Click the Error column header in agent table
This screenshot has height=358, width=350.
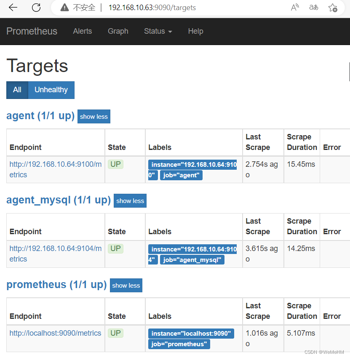tap(332, 147)
